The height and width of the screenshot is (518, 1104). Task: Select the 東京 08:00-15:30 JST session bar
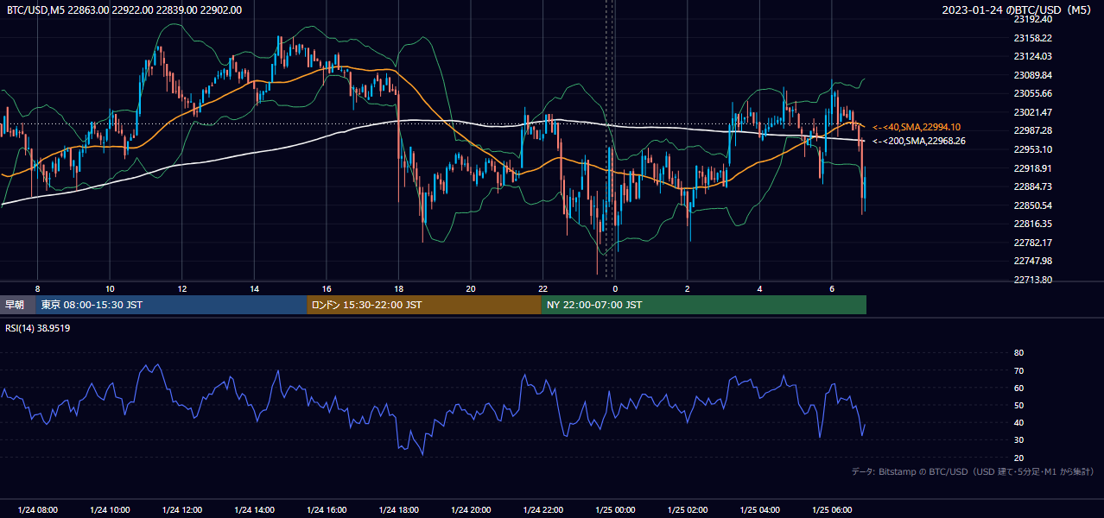pos(171,305)
